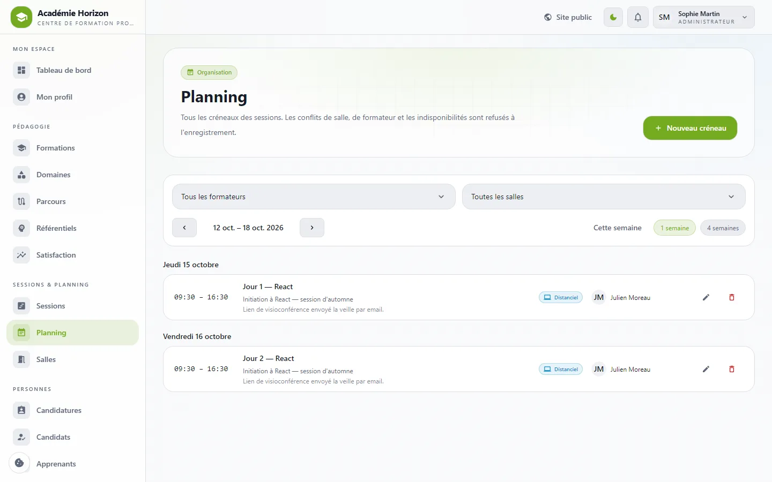Click Julien Moreau avatar on Jour 1 row

(x=599, y=297)
